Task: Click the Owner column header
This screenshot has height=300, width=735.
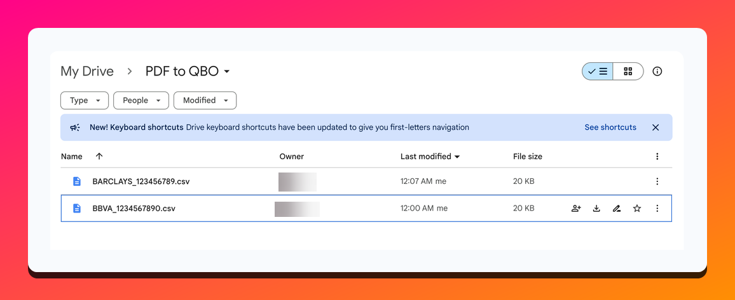Action: 292,157
